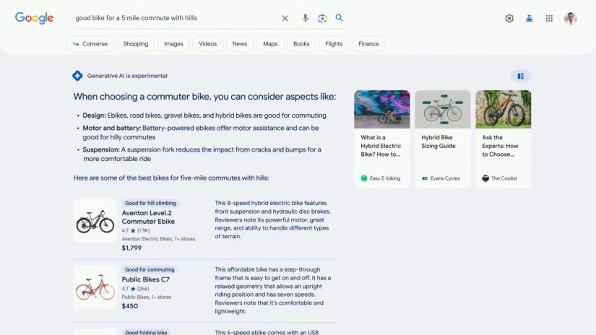Click the Public Bikes step-through description text

point(272,290)
